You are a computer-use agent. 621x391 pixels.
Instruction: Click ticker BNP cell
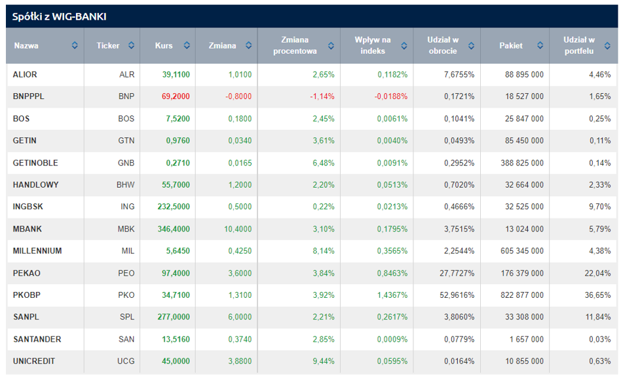[x=126, y=96]
